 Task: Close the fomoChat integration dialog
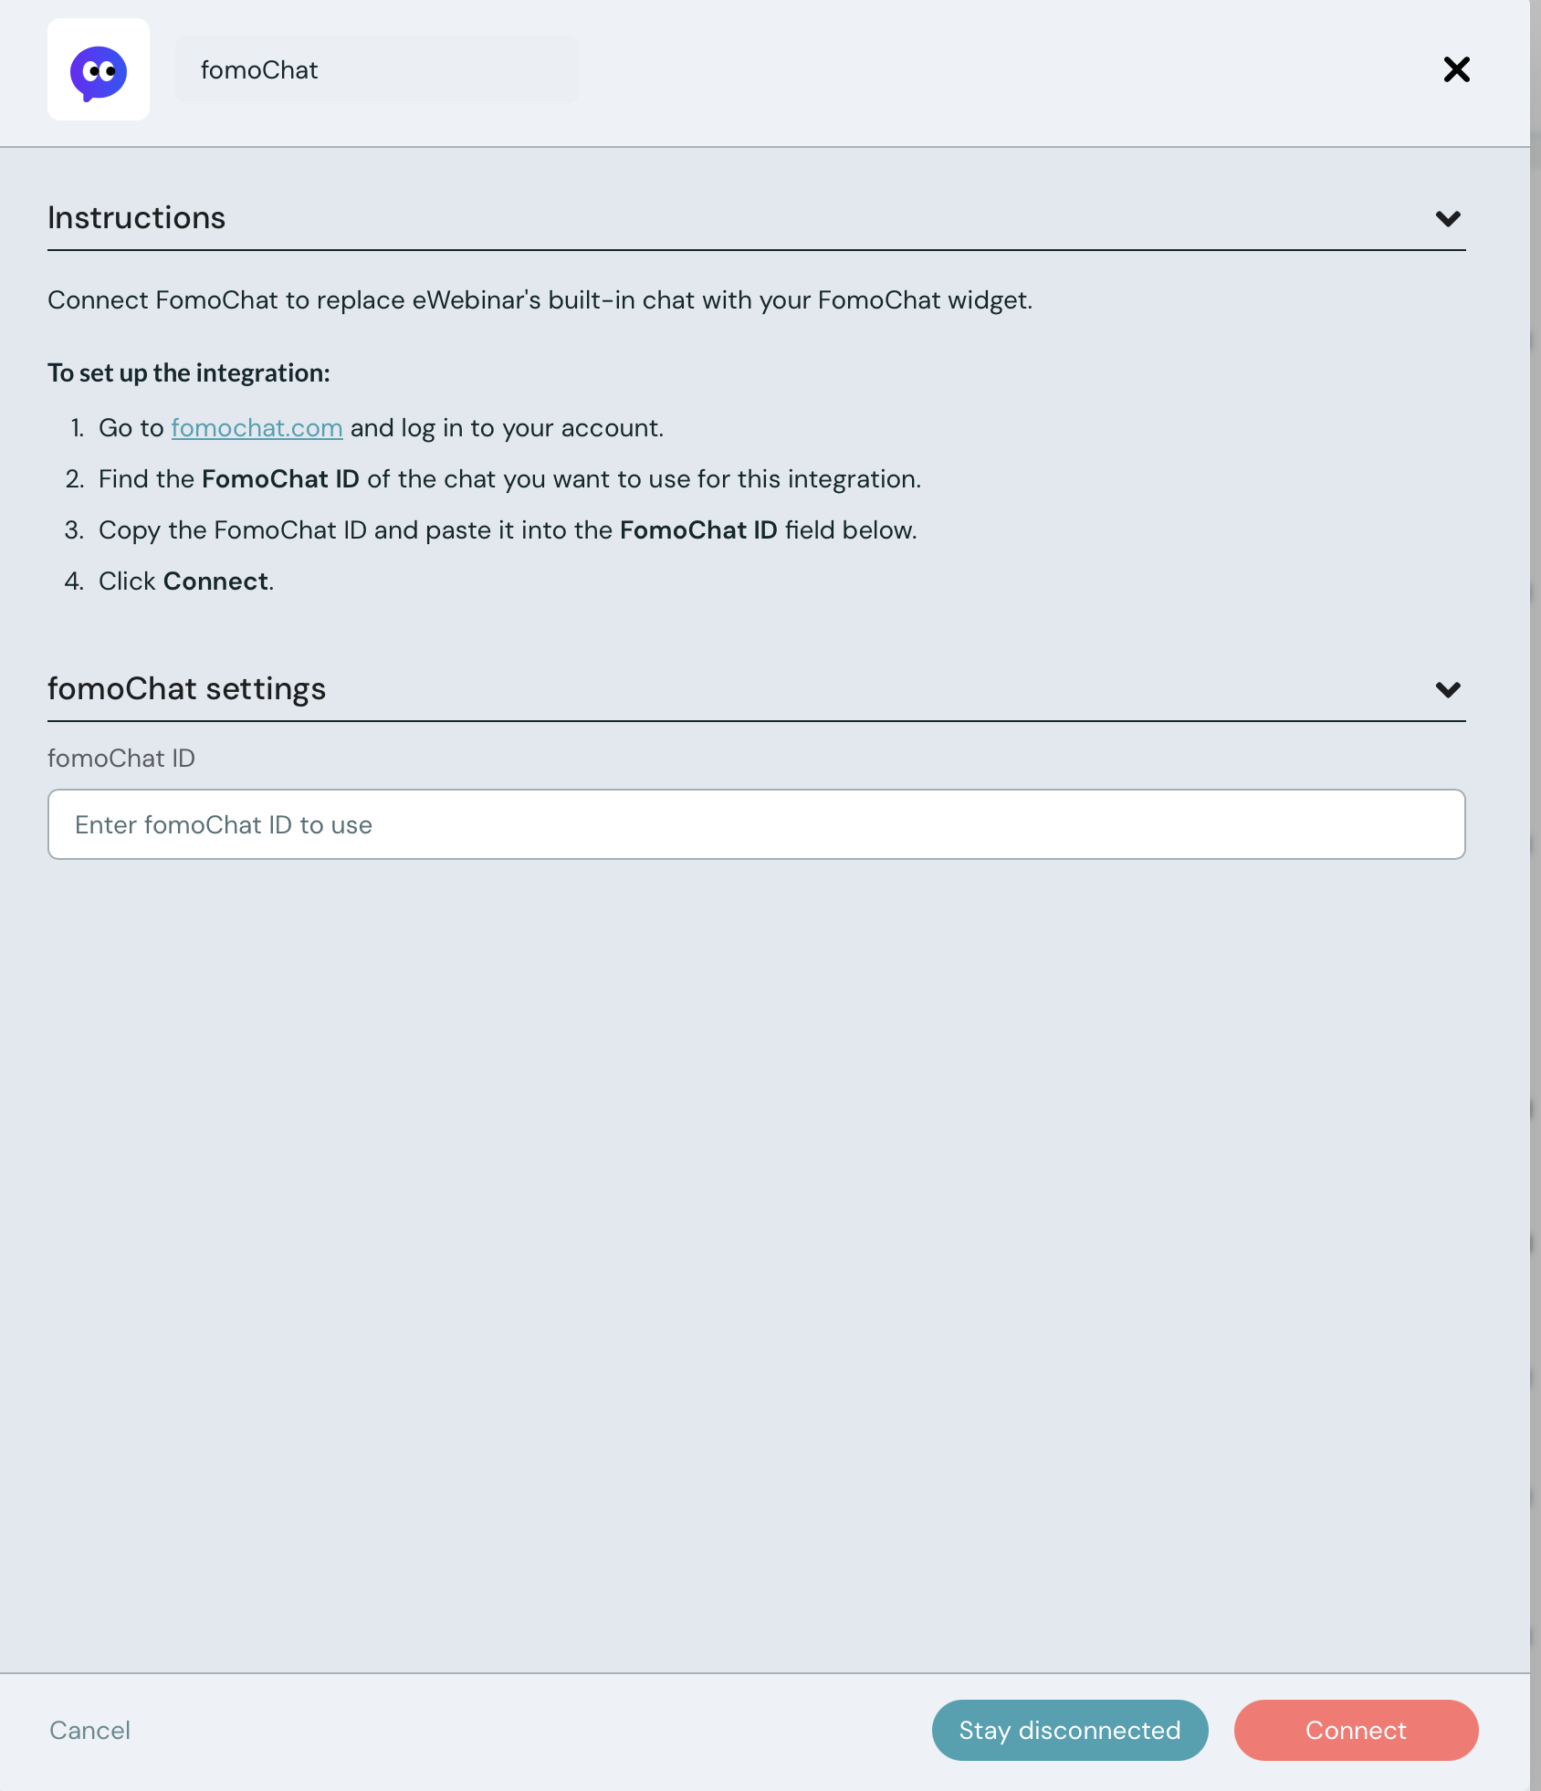tap(1456, 69)
